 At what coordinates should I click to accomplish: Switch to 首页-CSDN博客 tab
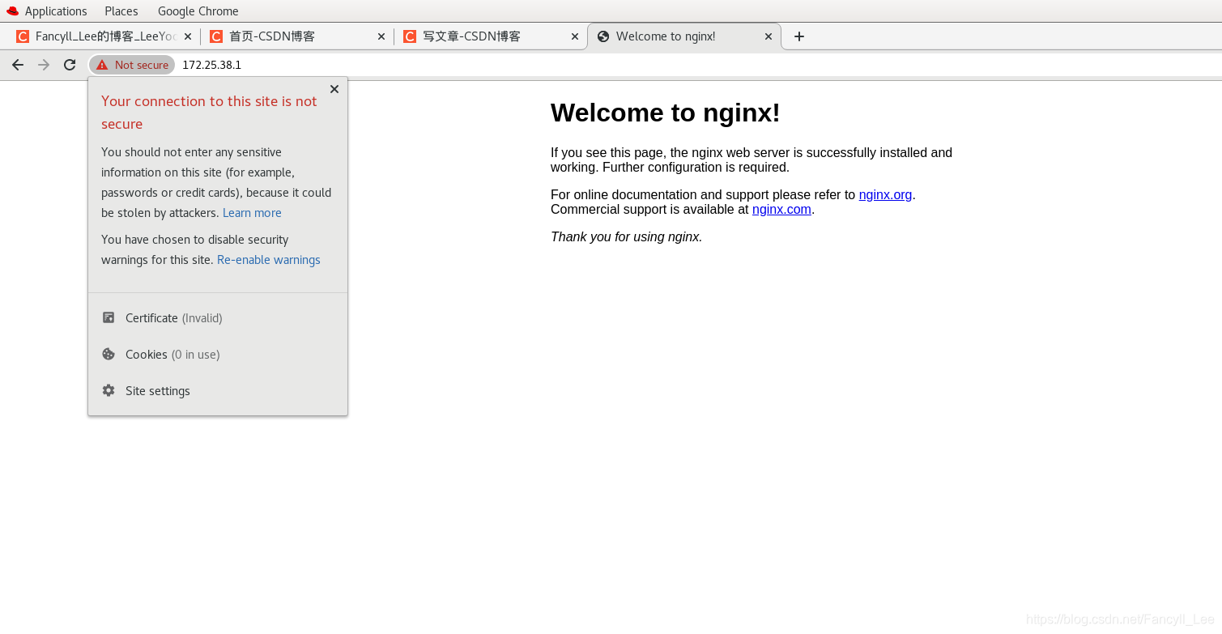296,36
